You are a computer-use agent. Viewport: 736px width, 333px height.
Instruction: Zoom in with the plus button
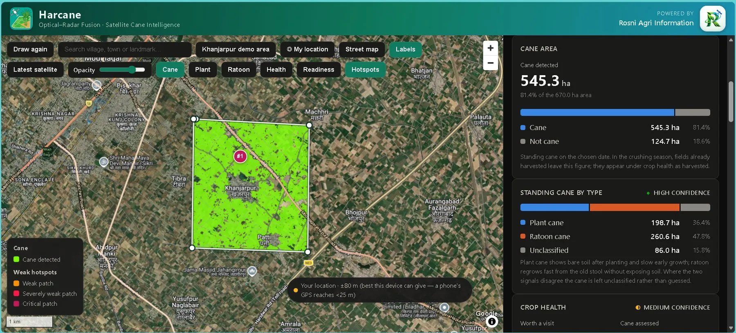click(490, 48)
